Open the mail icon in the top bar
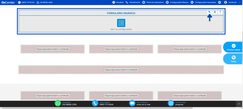The image size is (243, 109). click(219, 2)
